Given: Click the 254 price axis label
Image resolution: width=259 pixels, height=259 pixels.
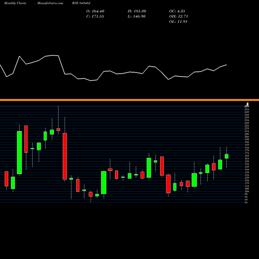Looking at the screenshot, I should (247, 109).
